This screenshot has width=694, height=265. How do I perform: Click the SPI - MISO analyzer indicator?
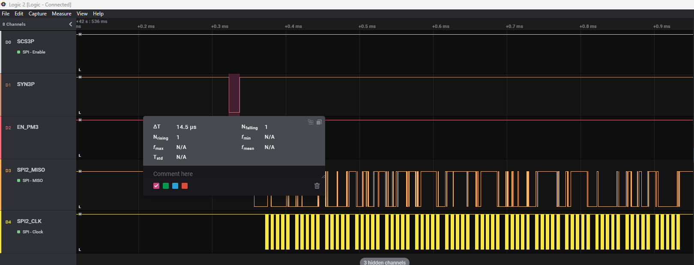click(x=19, y=181)
